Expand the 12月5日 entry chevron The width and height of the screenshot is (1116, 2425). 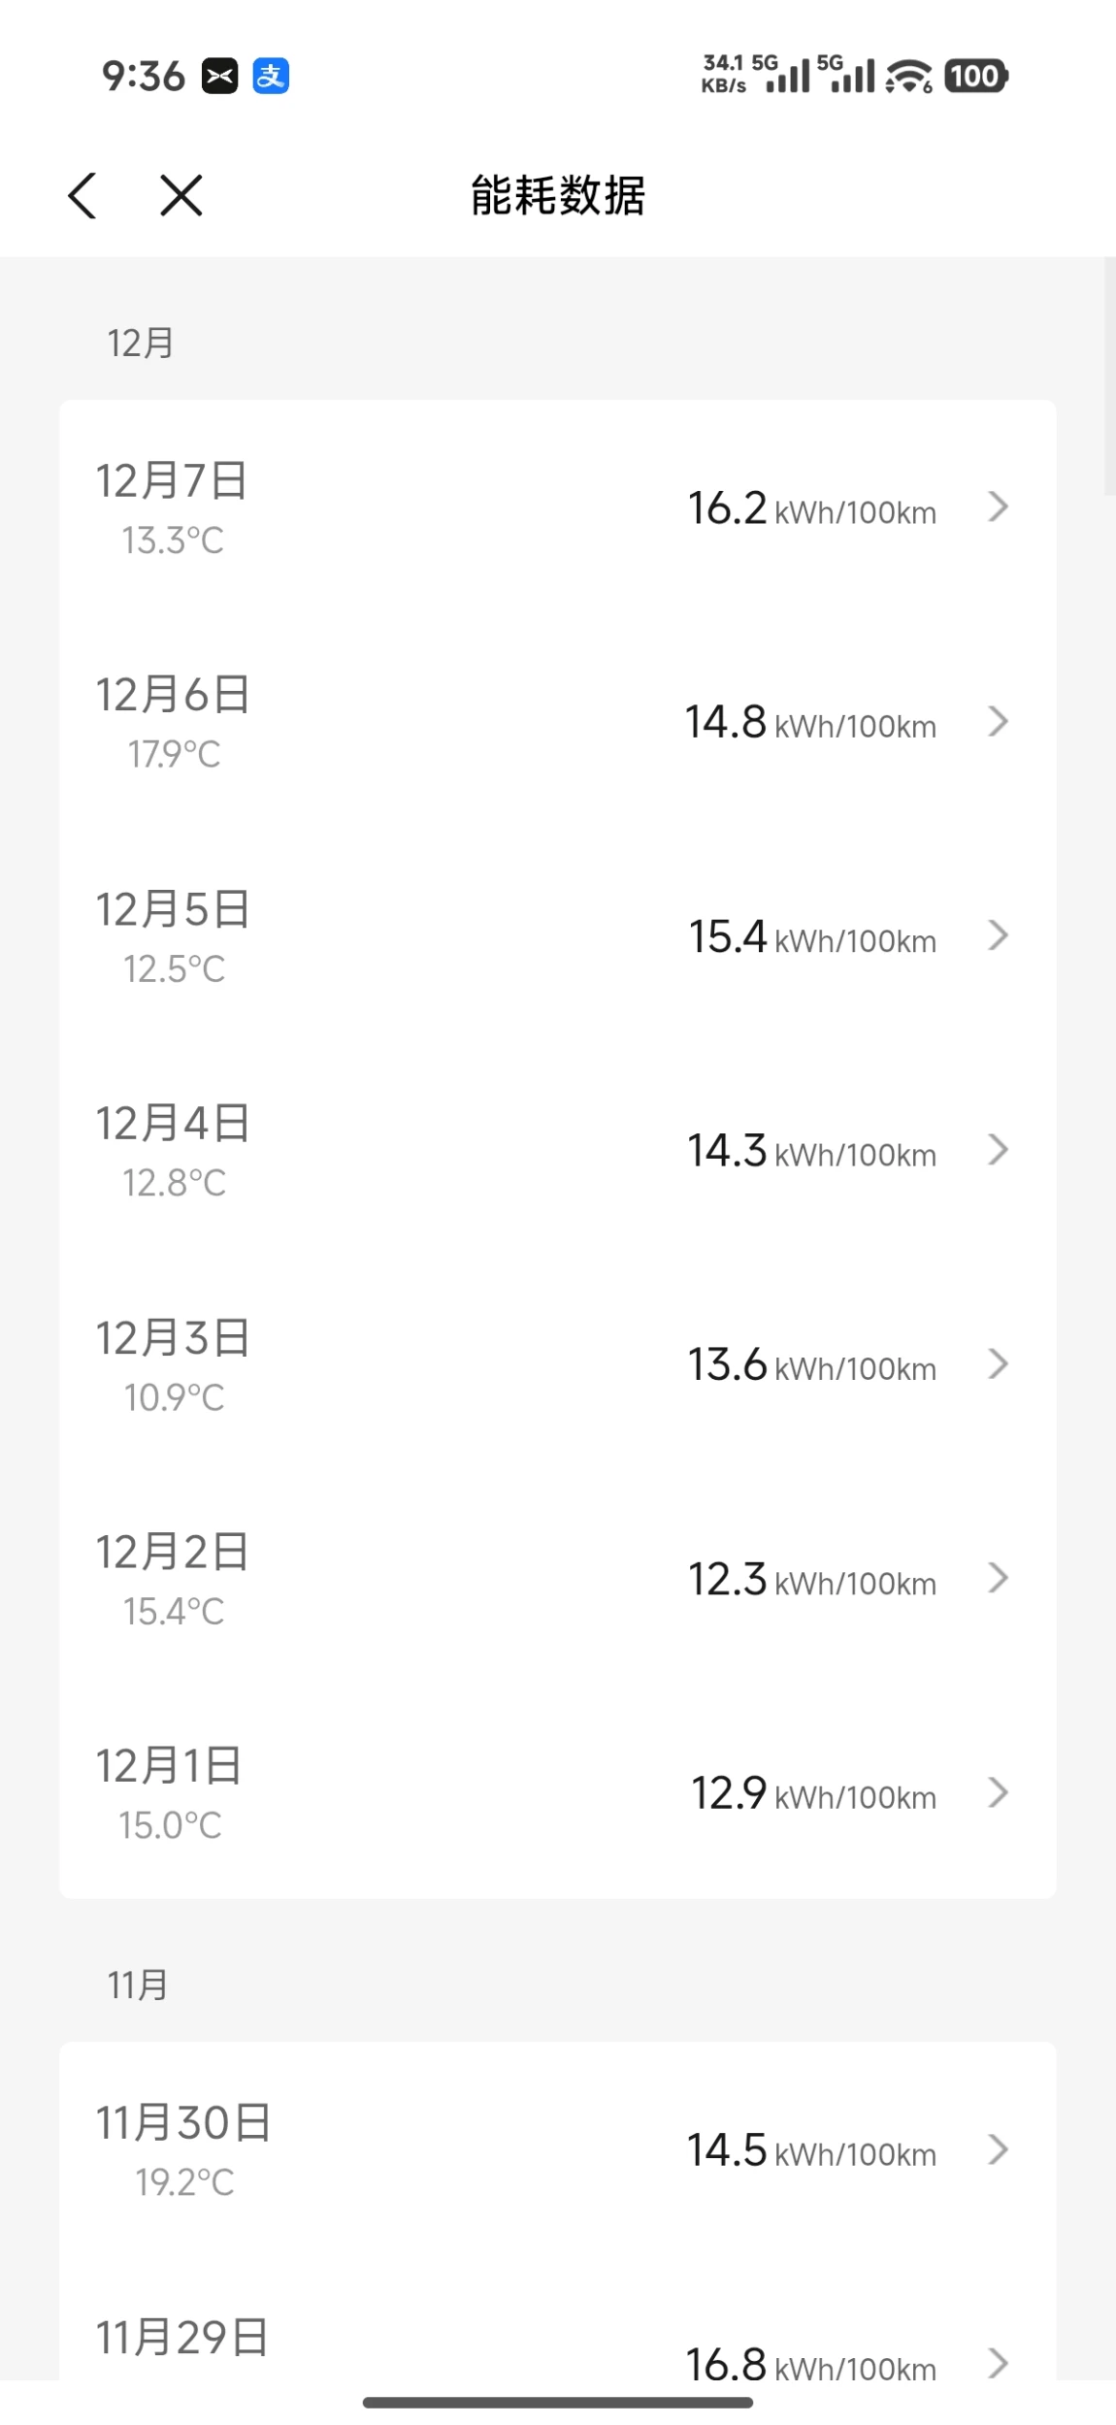[x=998, y=935]
